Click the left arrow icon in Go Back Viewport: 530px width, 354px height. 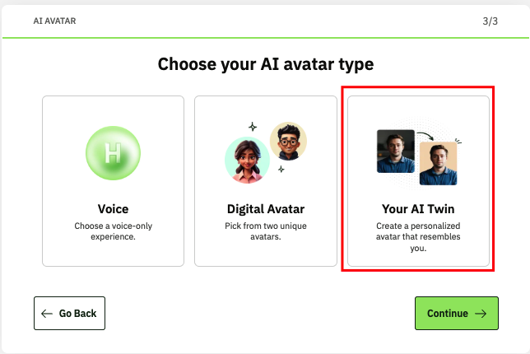point(46,314)
